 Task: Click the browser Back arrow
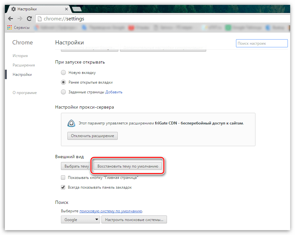point(10,18)
